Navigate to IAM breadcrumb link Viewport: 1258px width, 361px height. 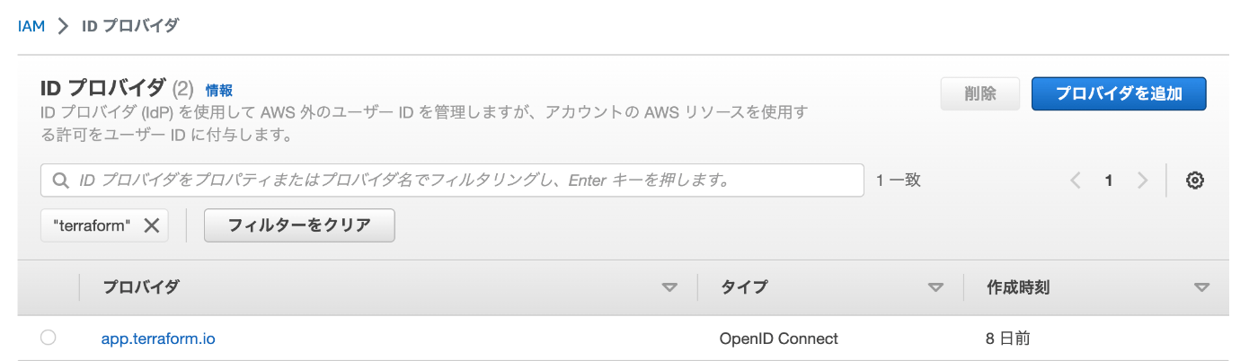31,26
